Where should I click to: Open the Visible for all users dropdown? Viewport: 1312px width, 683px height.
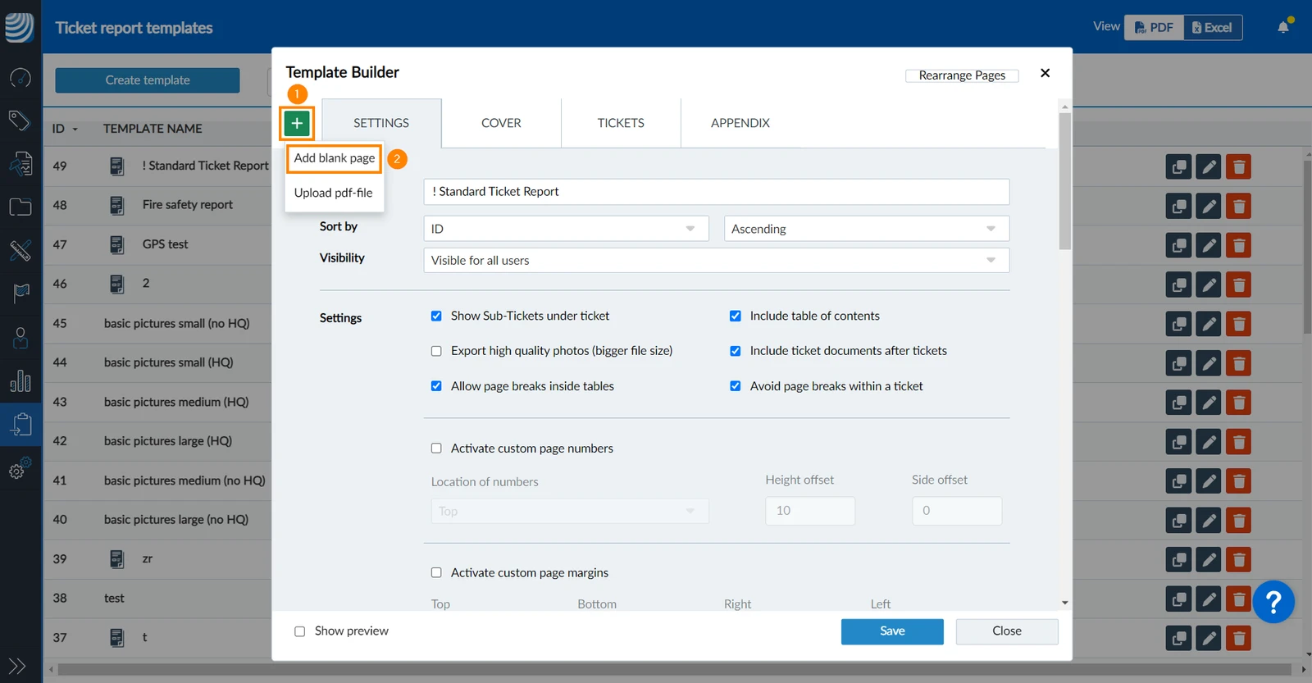(716, 260)
